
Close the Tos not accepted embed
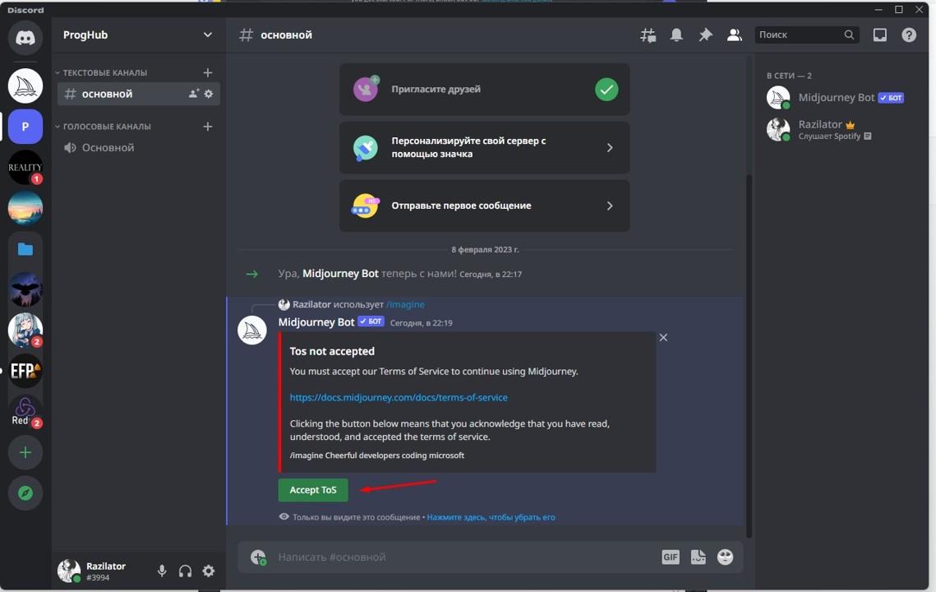(663, 337)
